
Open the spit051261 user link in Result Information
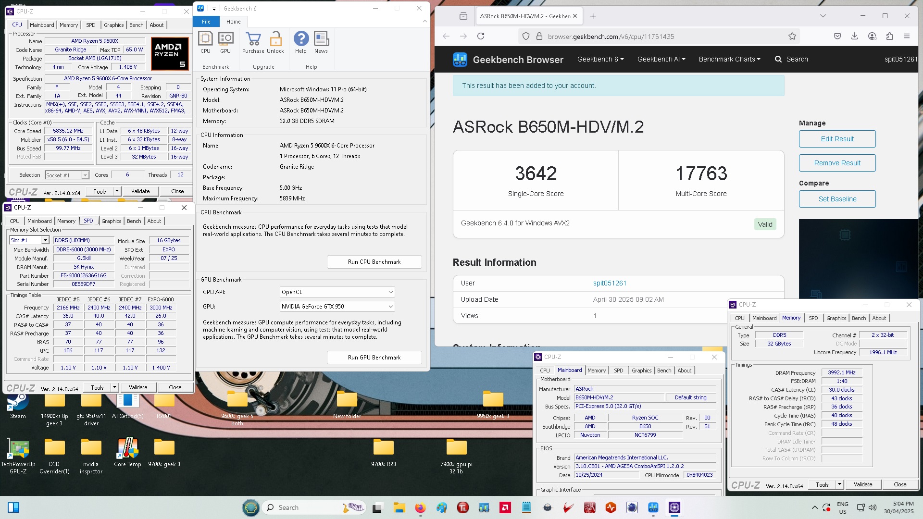click(610, 283)
